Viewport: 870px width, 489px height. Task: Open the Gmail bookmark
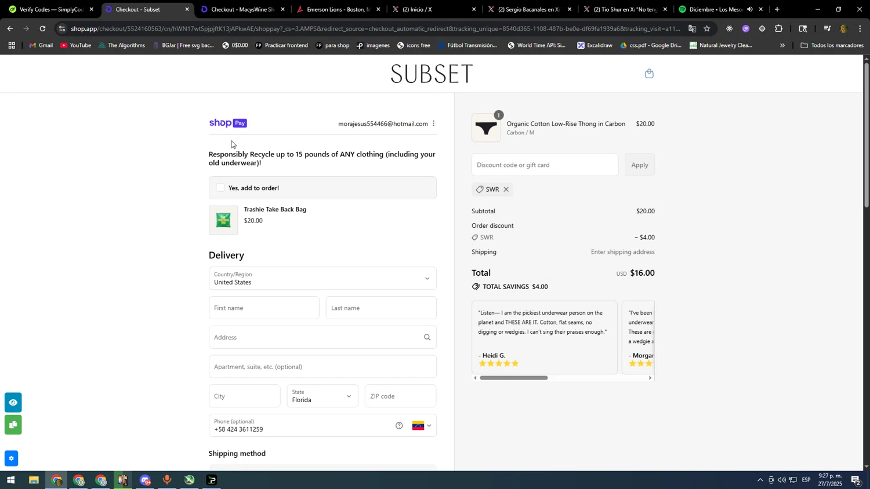(41, 45)
